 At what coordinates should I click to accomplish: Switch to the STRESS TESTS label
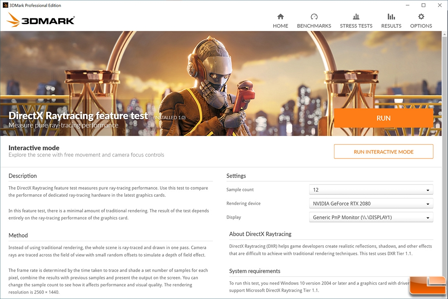356,26
